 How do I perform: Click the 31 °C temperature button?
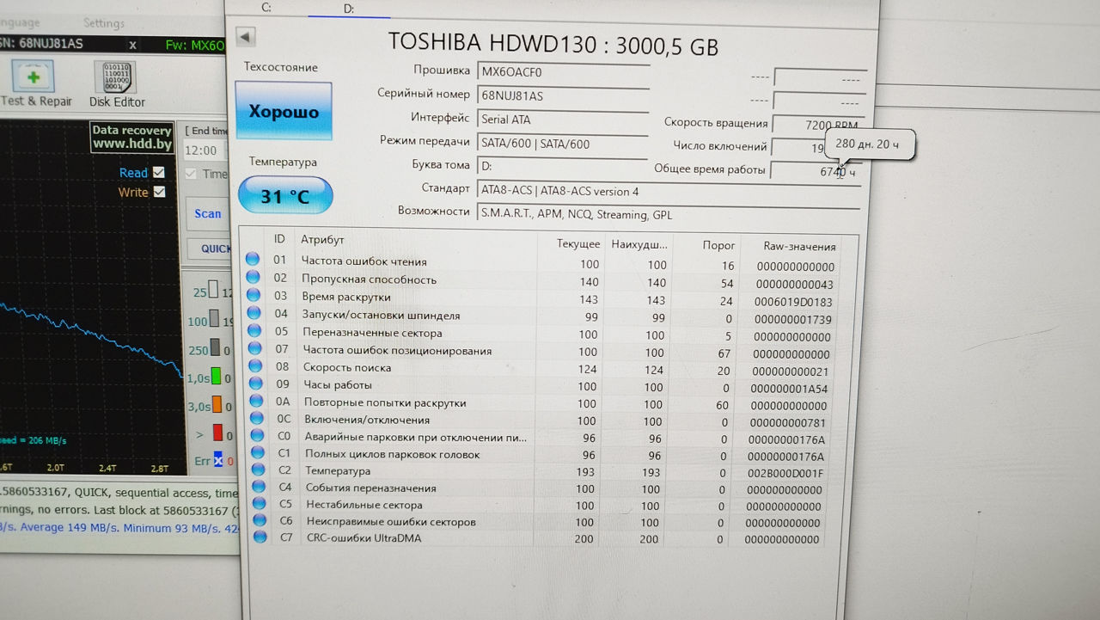coord(284,196)
